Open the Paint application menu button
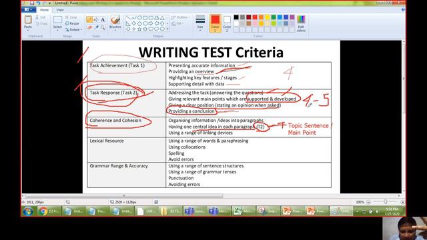427x240 pixels. pyautogui.click(x=28, y=9)
